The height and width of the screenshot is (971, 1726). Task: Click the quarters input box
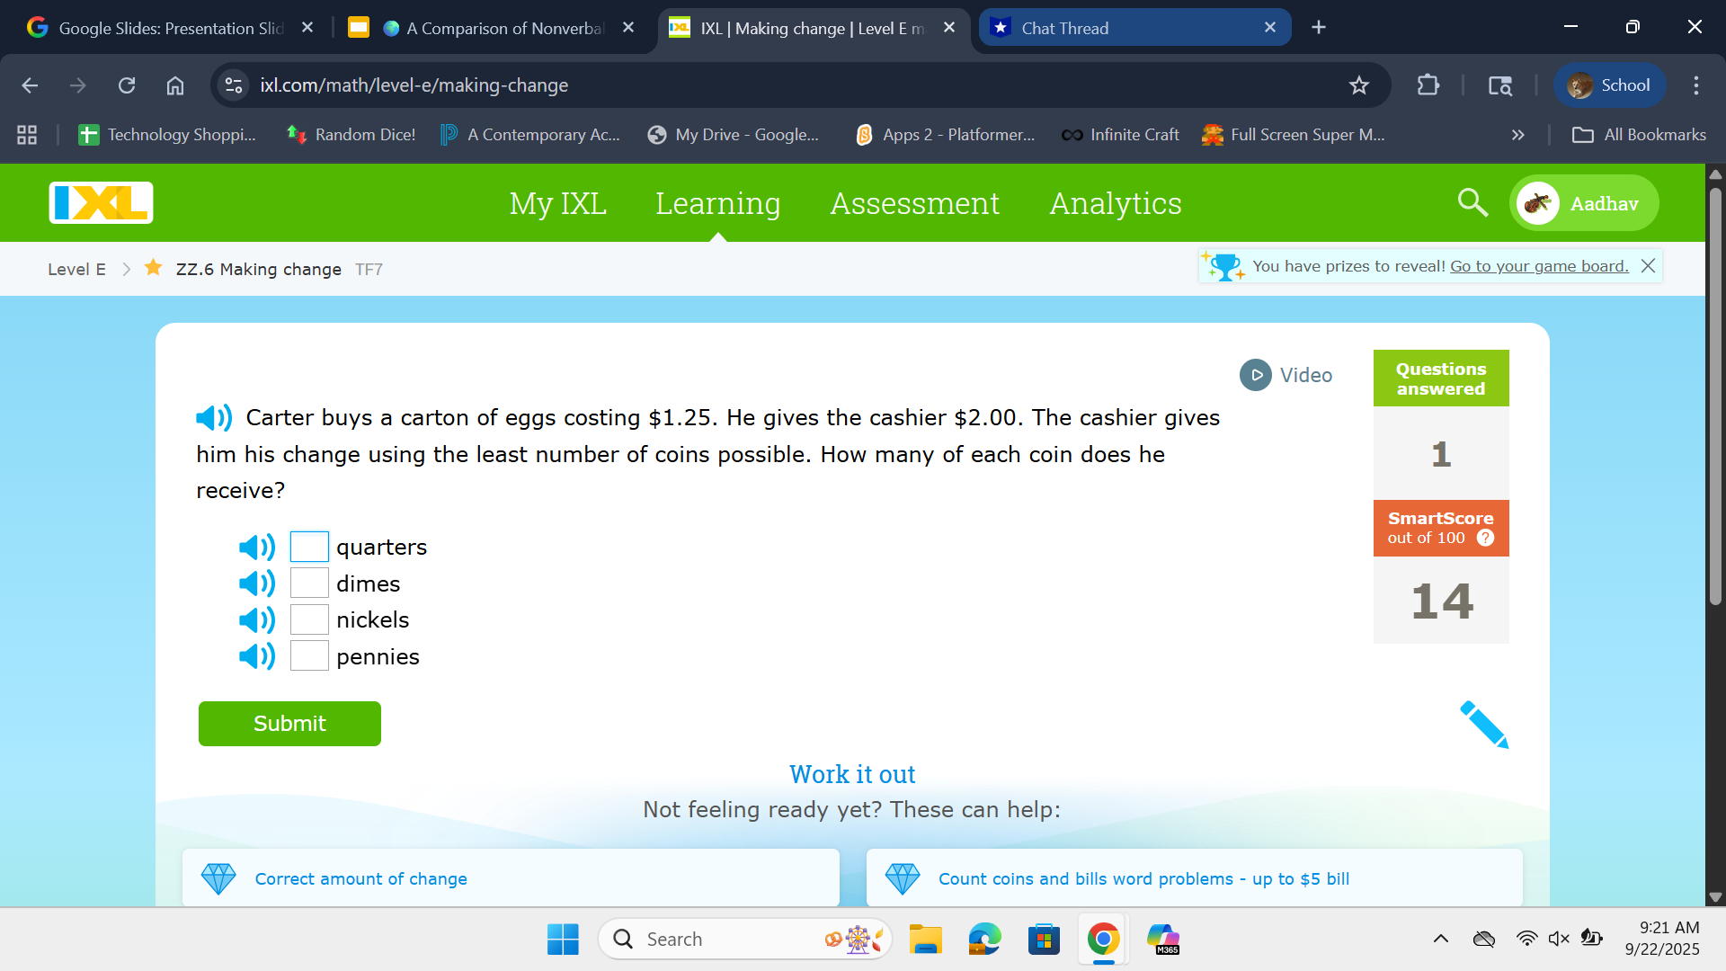click(x=309, y=547)
